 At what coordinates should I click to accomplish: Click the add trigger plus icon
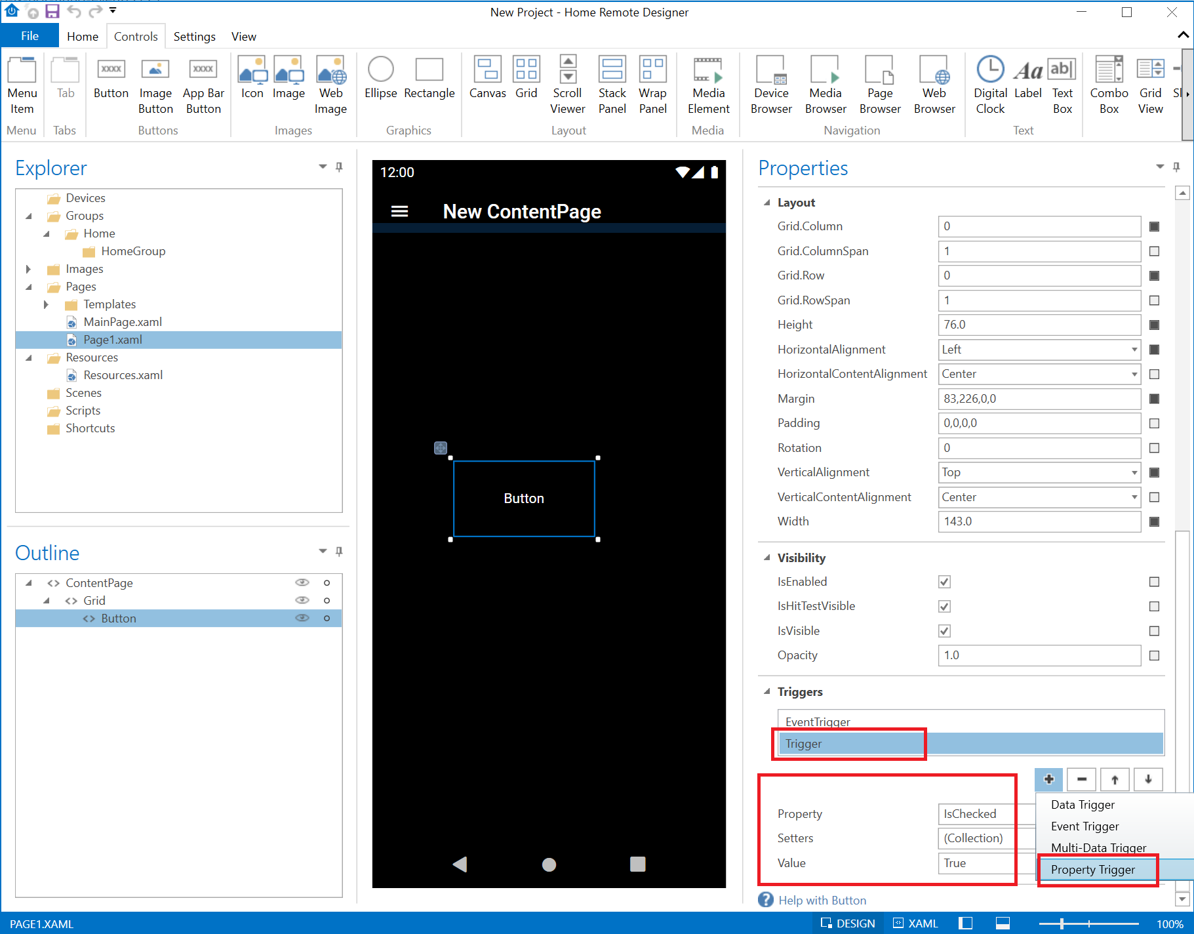tap(1049, 779)
